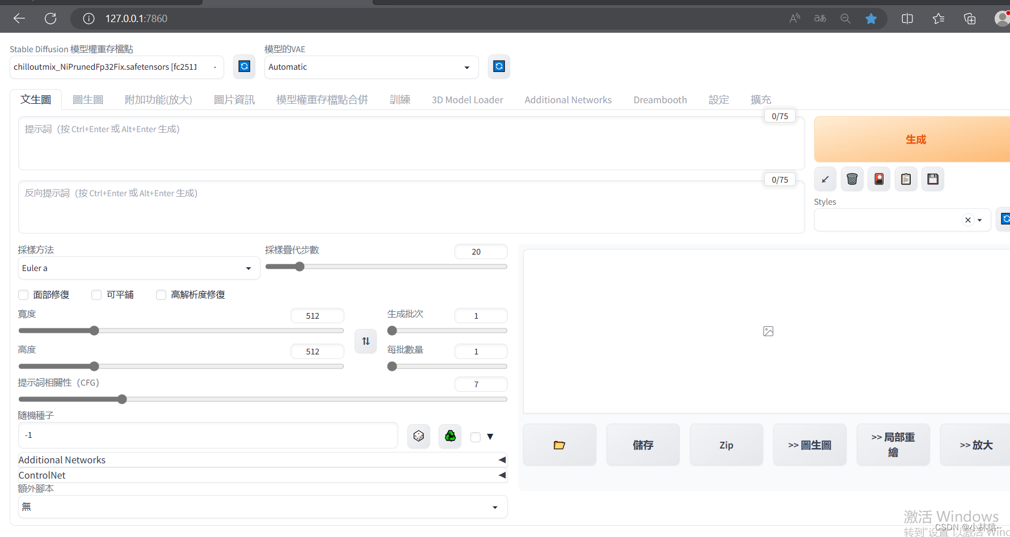Open the 圖片資訊 tab

[234, 100]
